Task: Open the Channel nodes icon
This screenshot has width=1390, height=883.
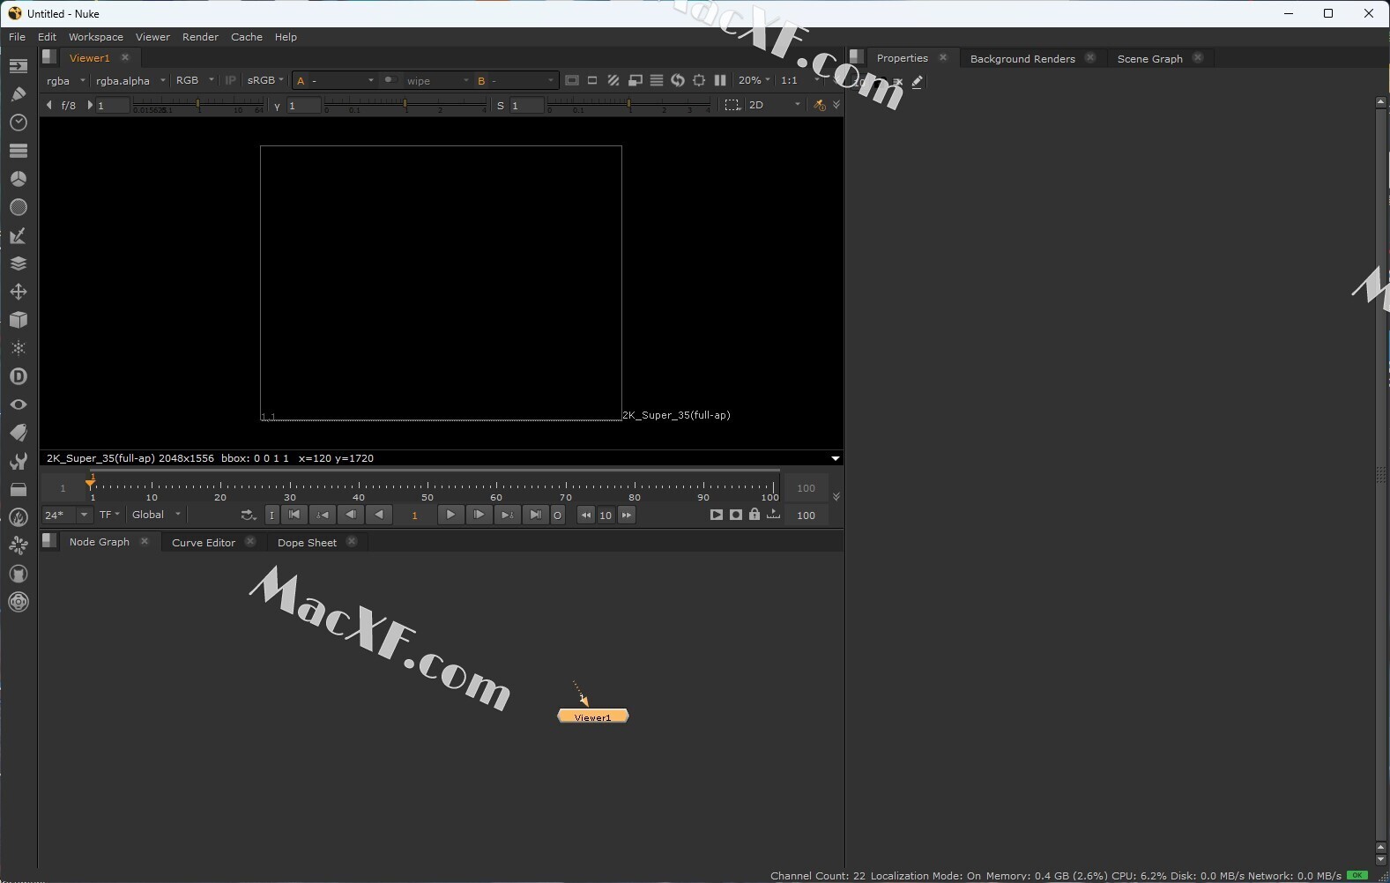Action: pos(18,151)
